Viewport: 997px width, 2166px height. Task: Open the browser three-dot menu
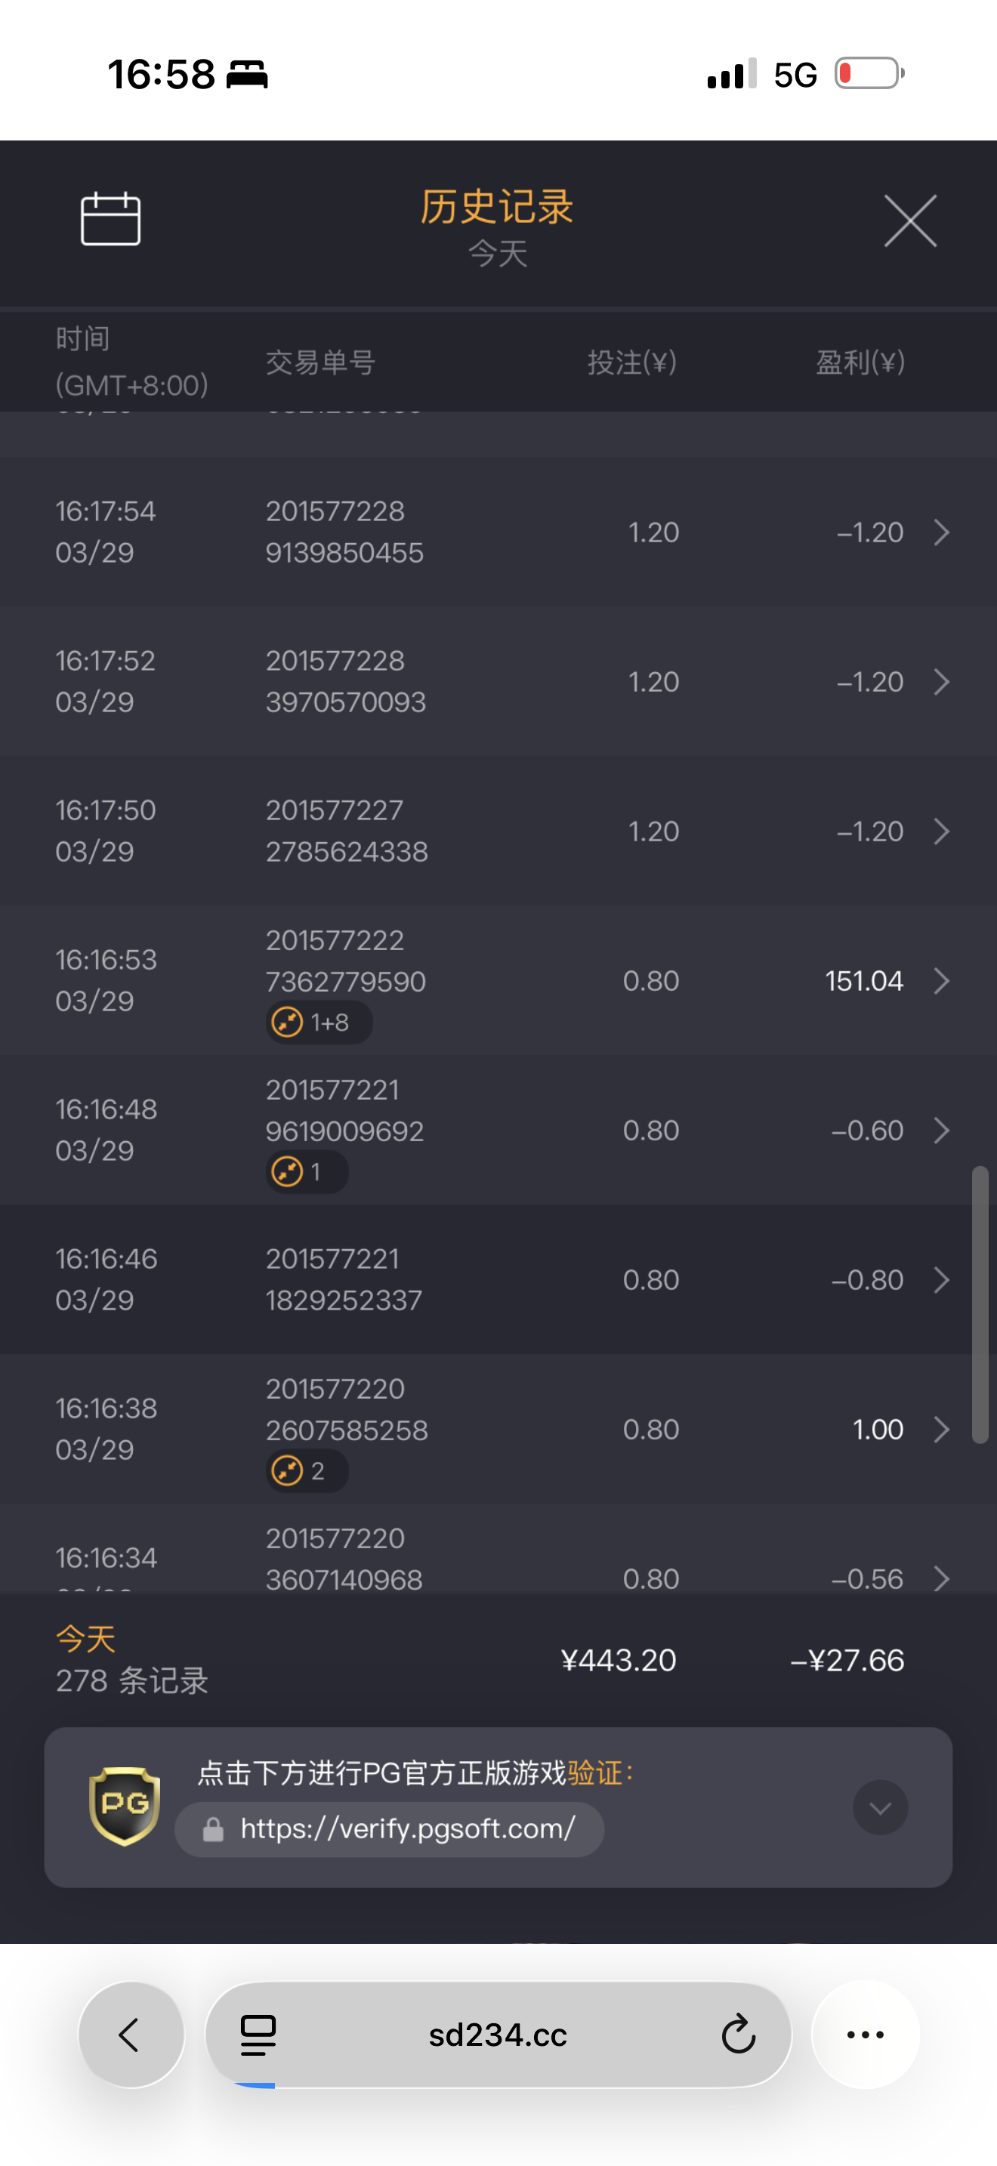pos(865,2034)
